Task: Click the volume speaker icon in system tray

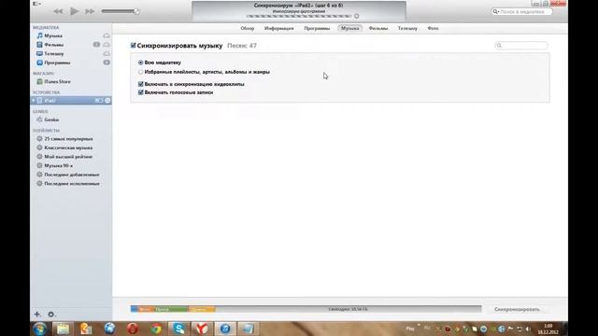Action: pos(529,329)
